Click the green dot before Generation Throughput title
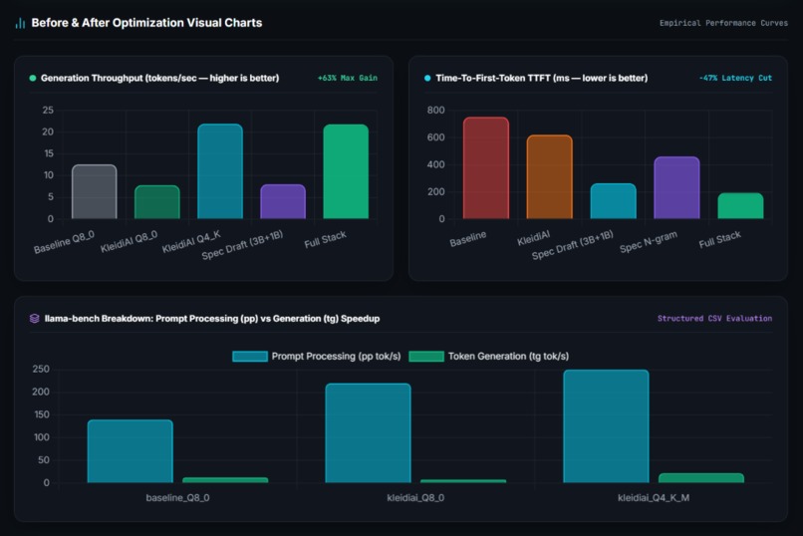 (x=33, y=78)
